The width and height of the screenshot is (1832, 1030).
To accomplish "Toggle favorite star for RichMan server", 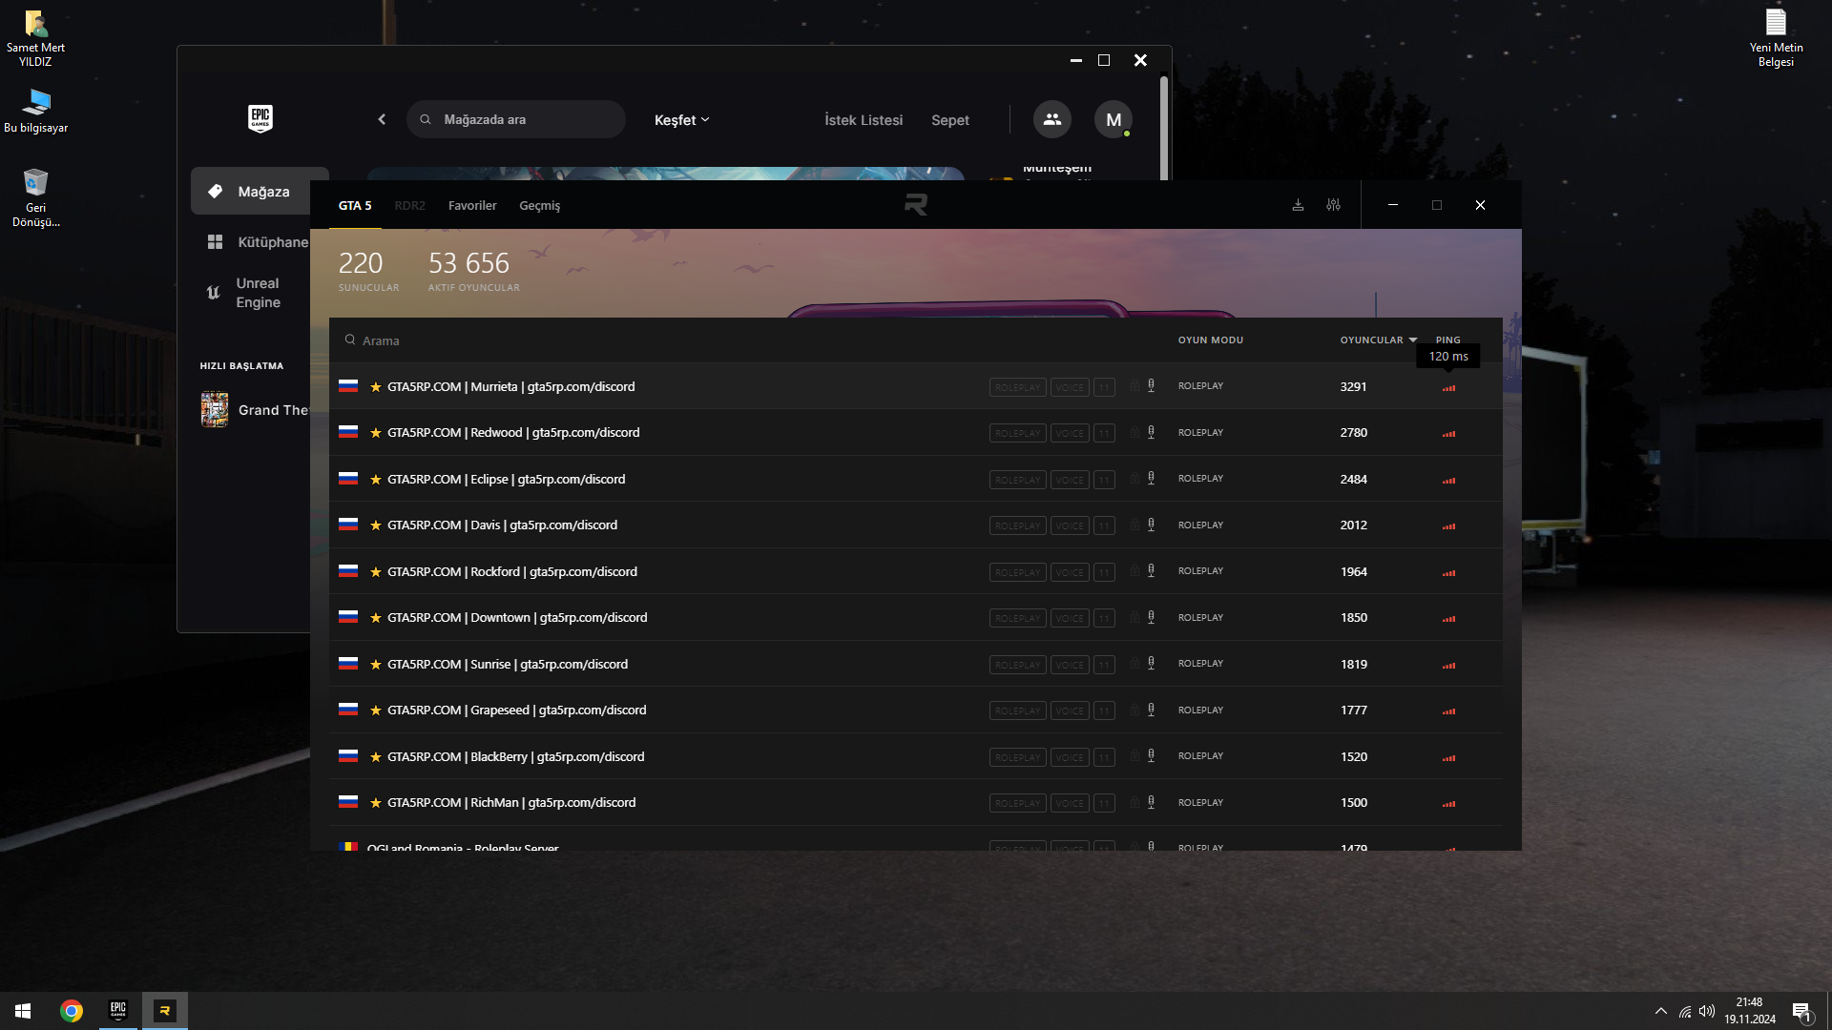I will point(376,803).
